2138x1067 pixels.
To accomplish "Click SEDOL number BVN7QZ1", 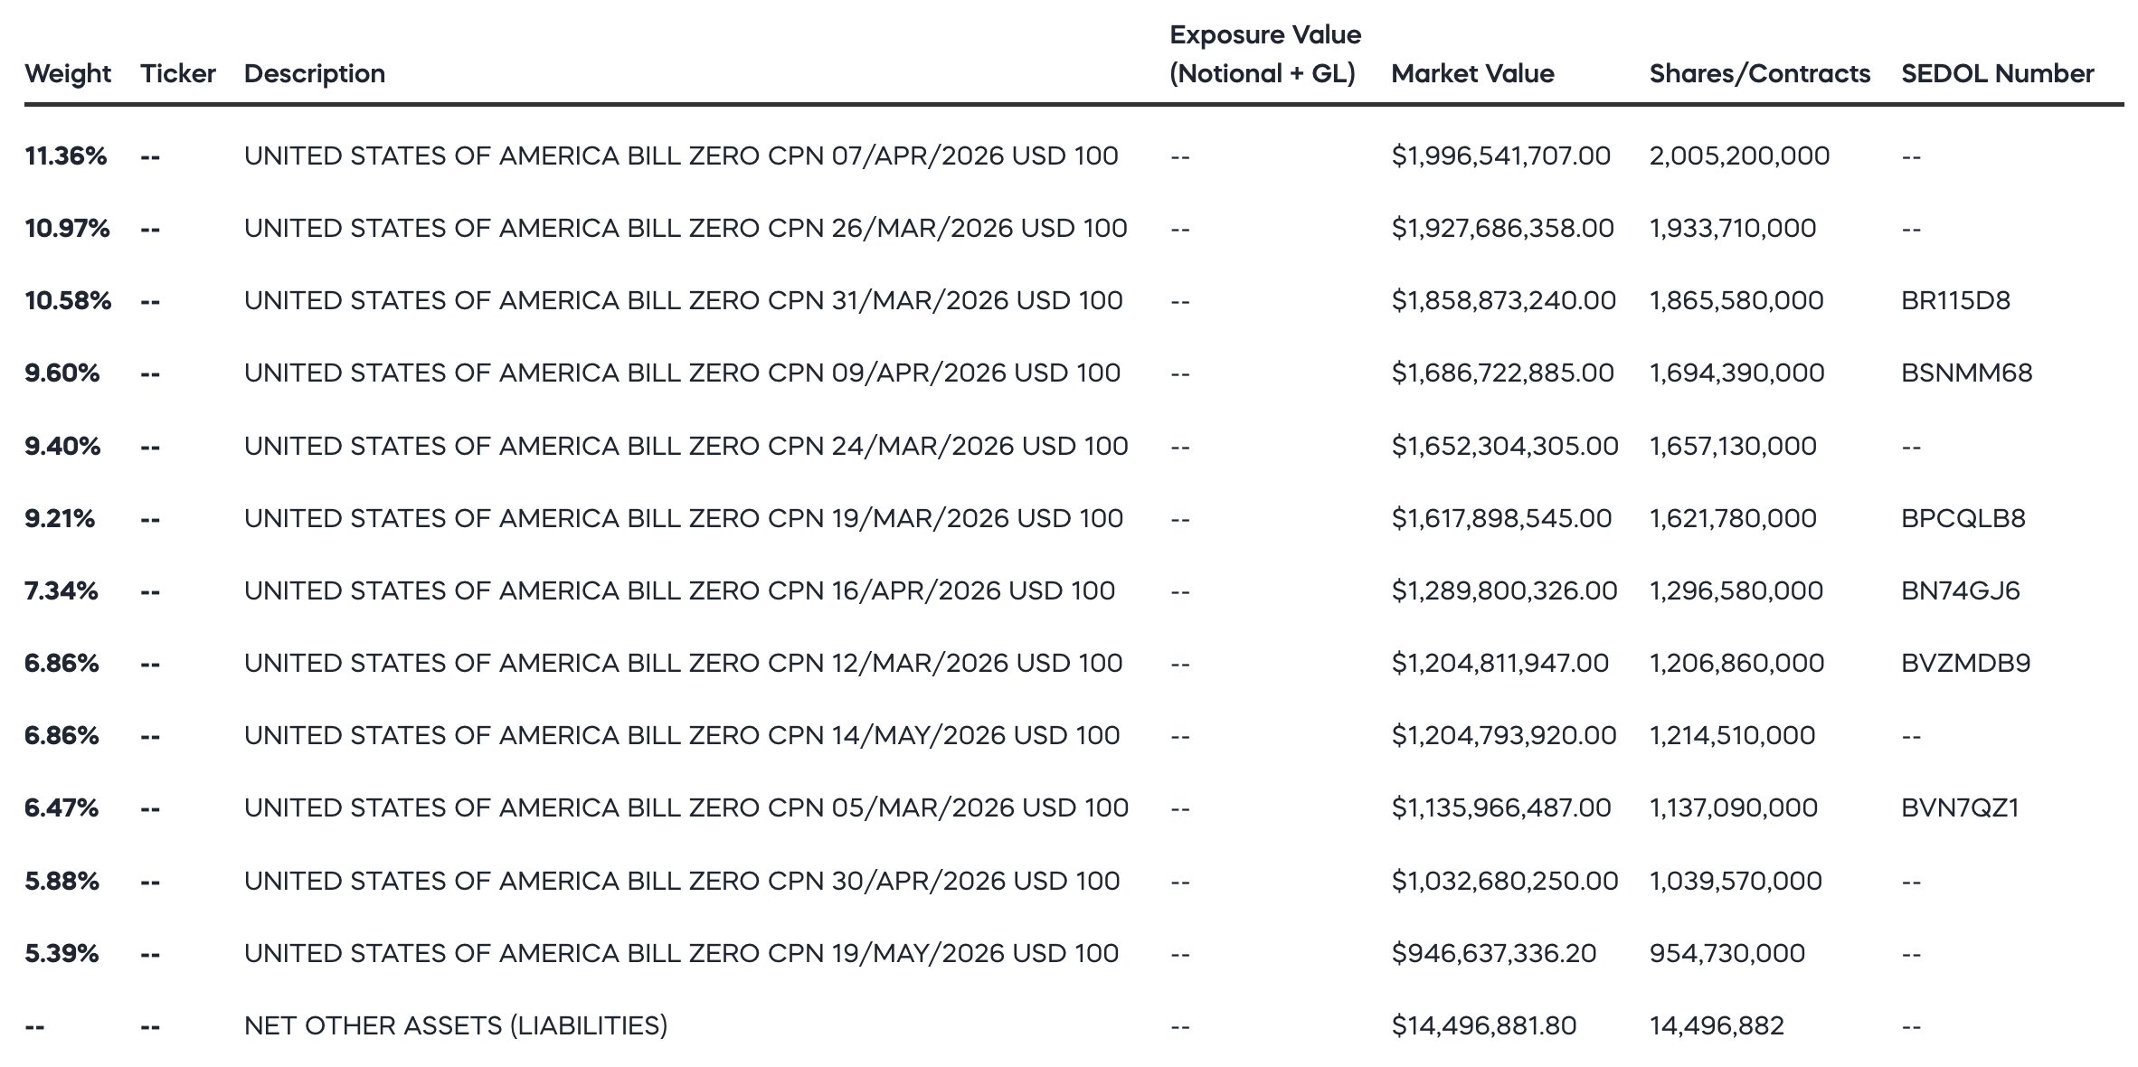I will click(x=1960, y=807).
